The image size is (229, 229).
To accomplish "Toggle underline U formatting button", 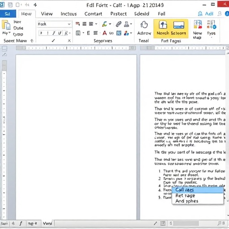I will coord(60,33).
